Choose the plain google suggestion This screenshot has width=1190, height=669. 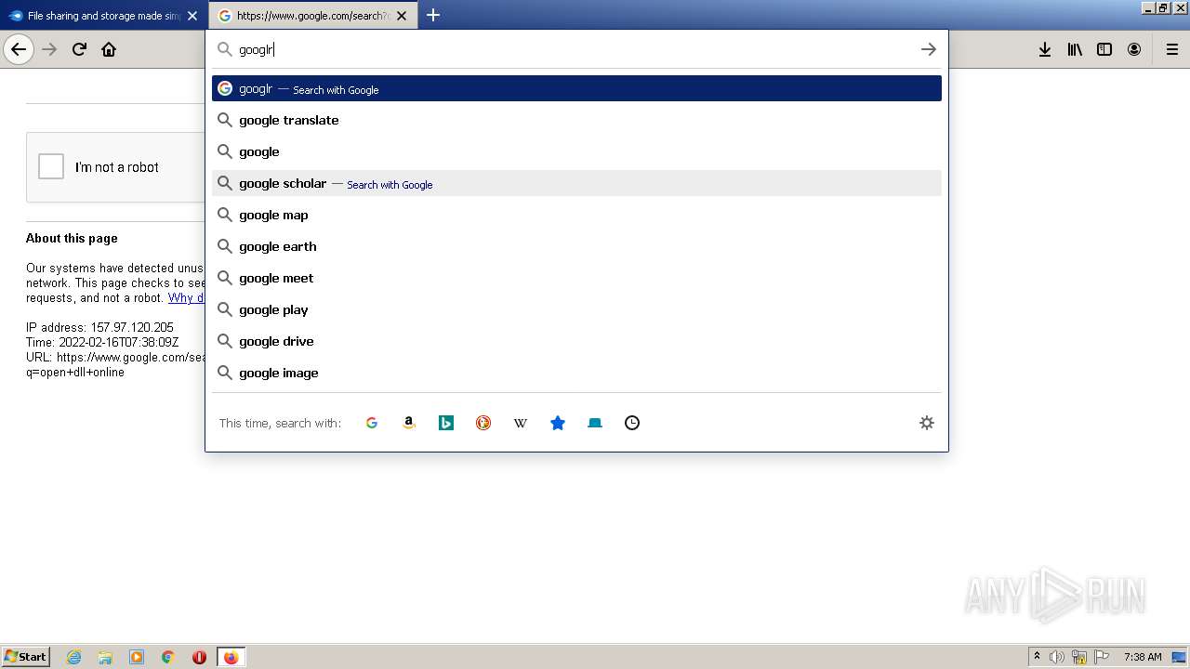[x=576, y=151]
